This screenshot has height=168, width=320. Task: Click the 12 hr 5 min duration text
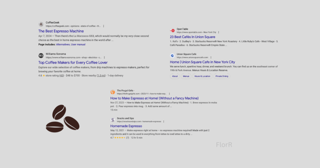point(137,138)
